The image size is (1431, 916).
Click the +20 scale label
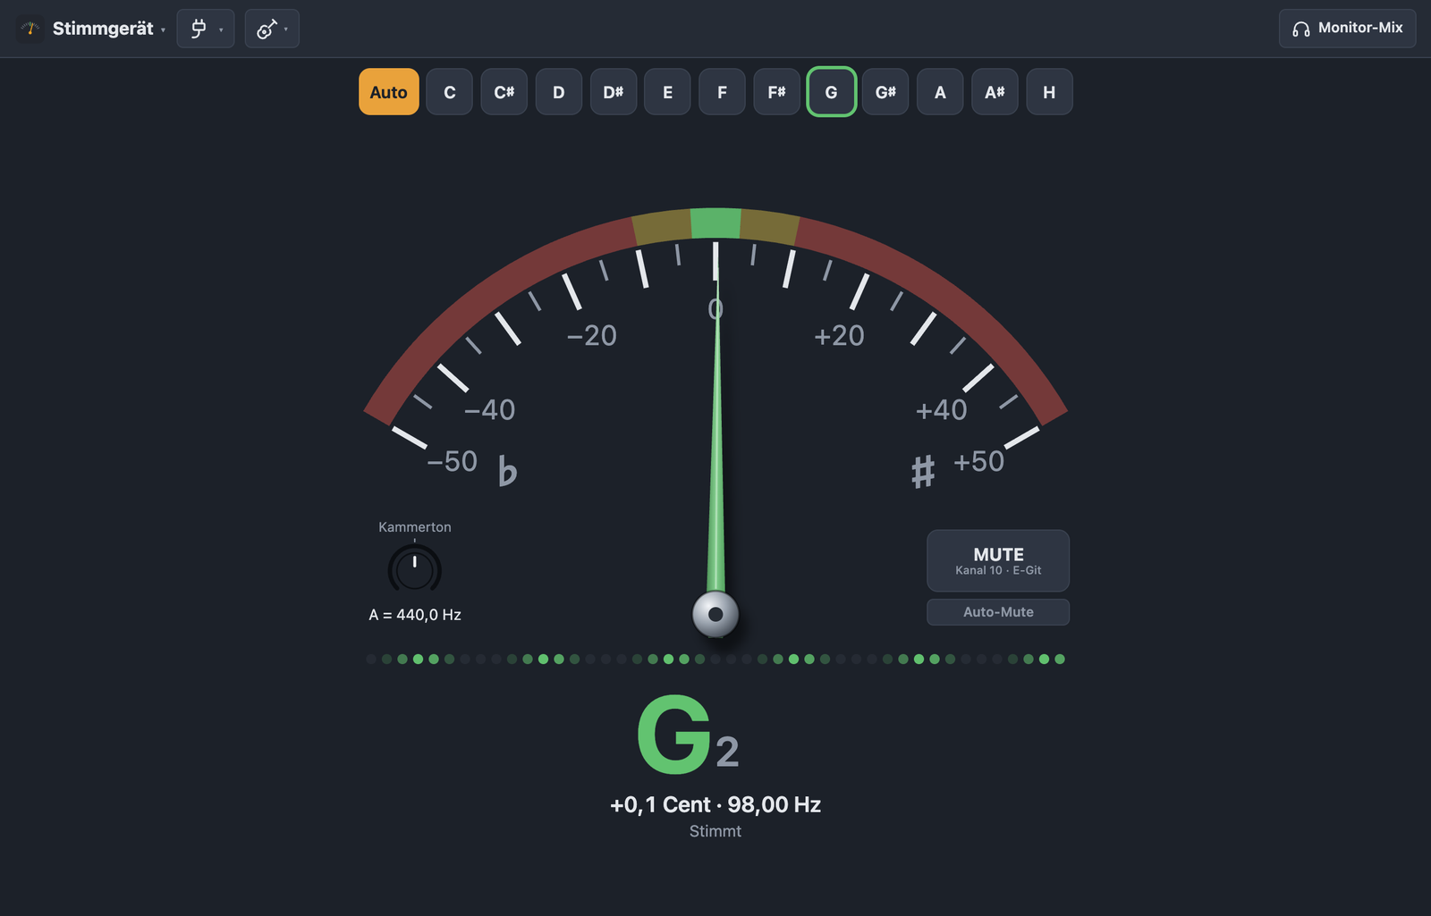tap(839, 335)
